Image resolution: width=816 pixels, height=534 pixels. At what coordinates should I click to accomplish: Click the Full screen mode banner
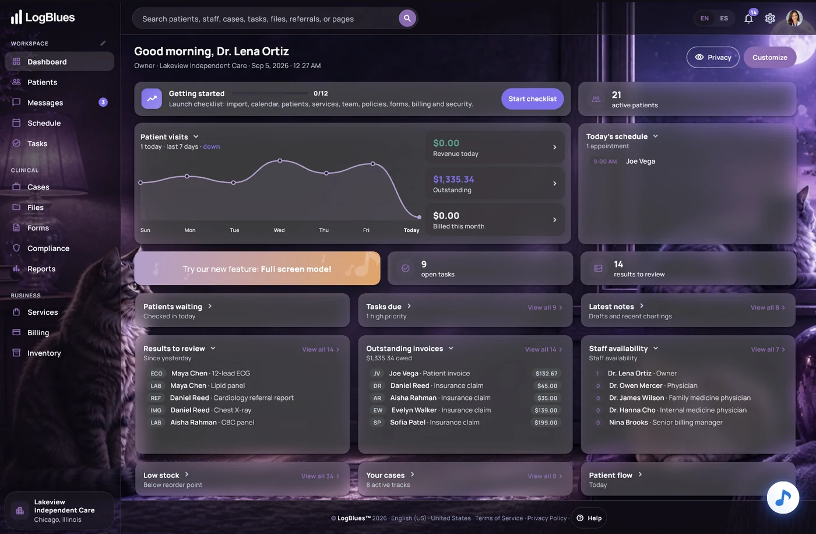tap(257, 268)
